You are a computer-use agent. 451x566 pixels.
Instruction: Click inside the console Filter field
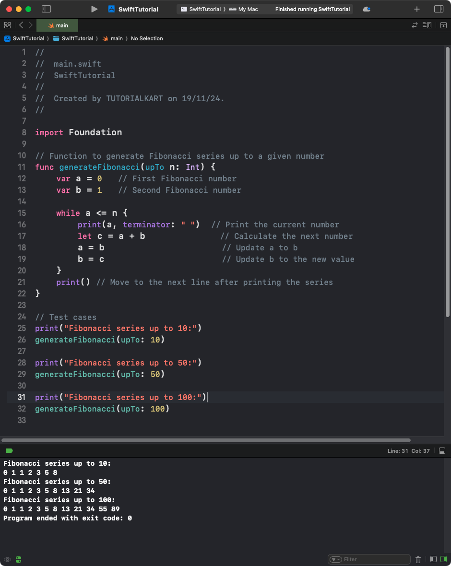pos(374,559)
